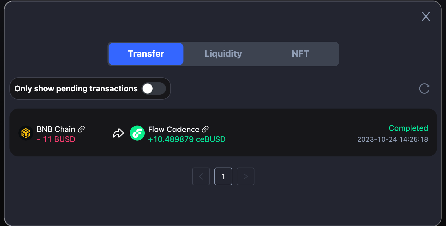This screenshot has height=226, width=446.
Task: Switch to the Liquidity tab
Action: (223, 54)
